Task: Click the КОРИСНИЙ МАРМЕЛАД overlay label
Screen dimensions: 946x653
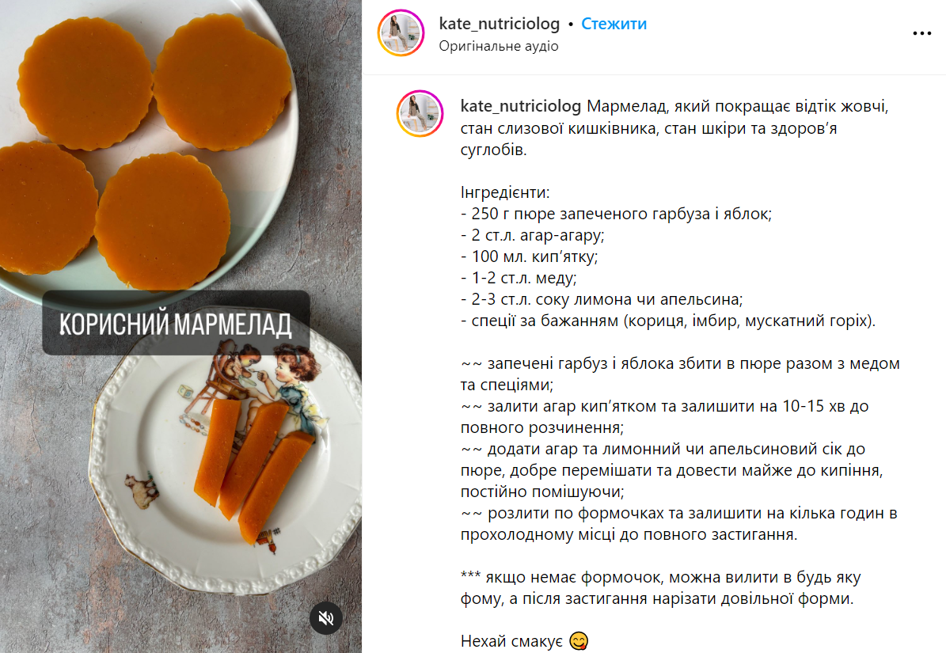Action: pyautogui.click(x=177, y=323)
